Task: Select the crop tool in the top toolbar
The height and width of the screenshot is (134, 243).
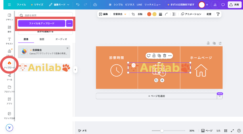Action: [133, 14]
